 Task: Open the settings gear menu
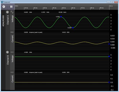(x=4, y=7)
